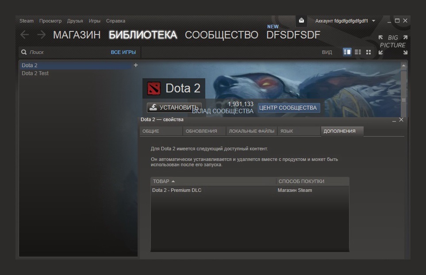426x275 pixels.
Task: Click Магазин Steam cell in table
Action: 295,190
